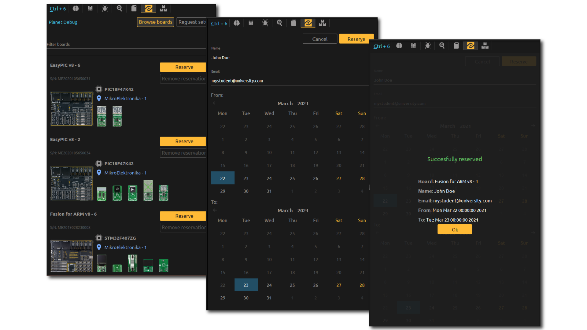Open MikroElektronika - 1 link under EasyPIC v8 - 6
The image size is (587, 330).
point(125,98)
